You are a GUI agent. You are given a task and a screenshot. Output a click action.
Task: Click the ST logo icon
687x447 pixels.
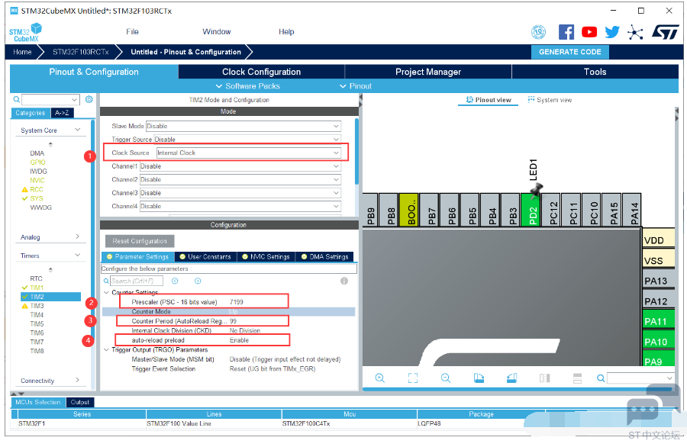point(665,32)
